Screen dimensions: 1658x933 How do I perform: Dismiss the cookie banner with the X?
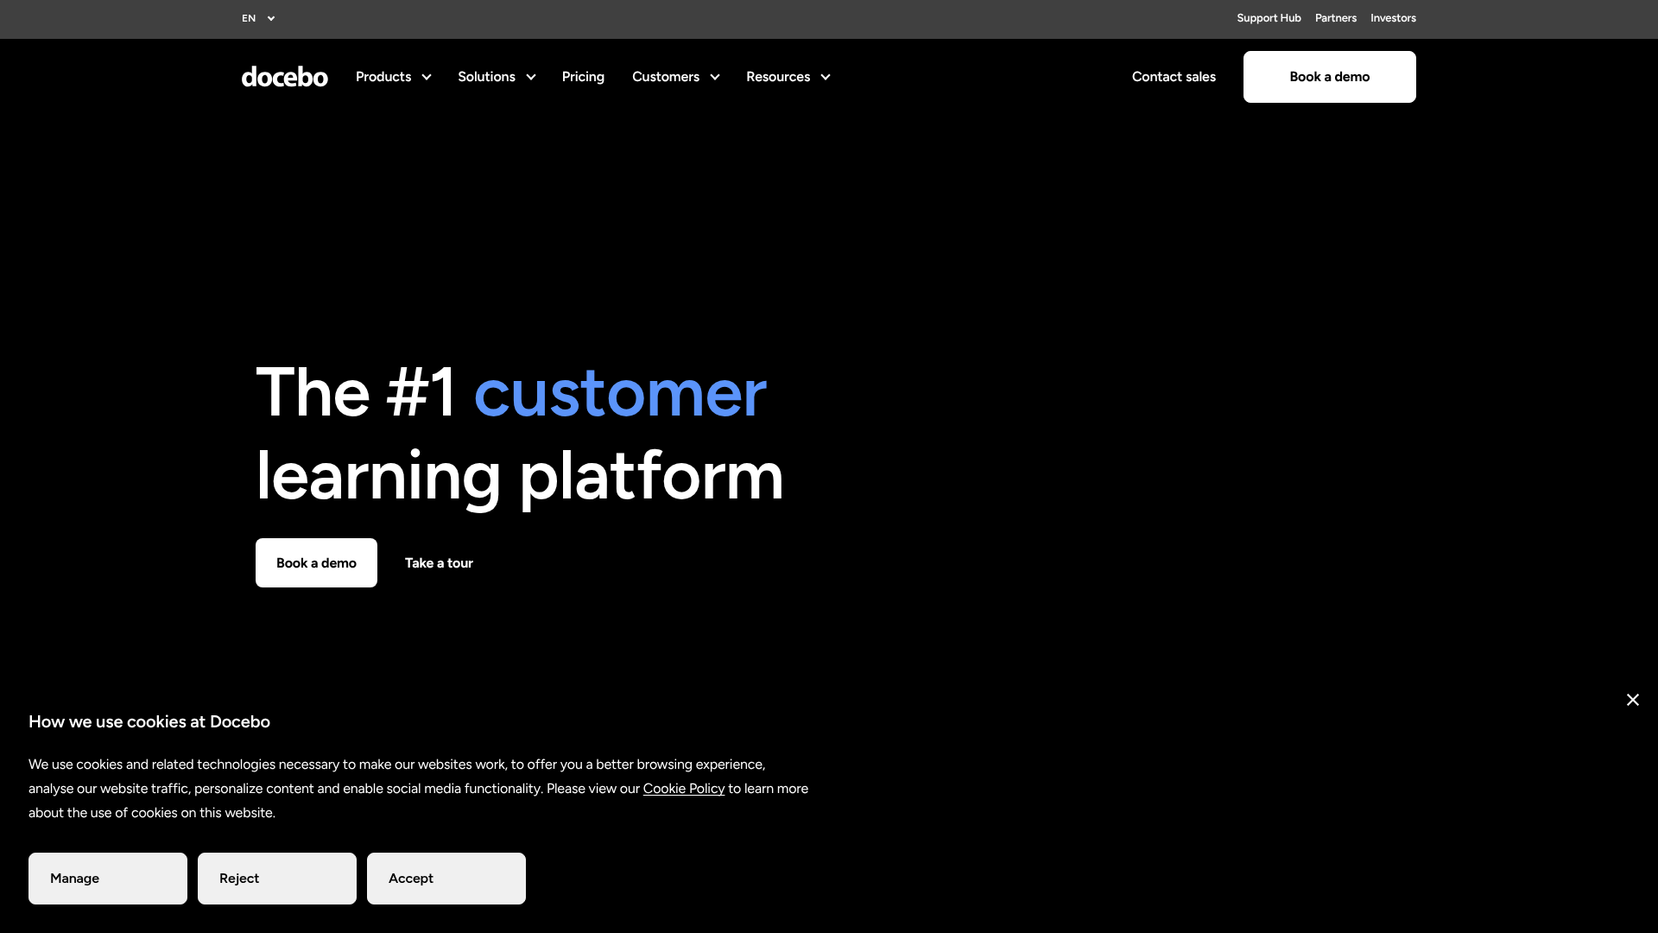(1632, 700)
